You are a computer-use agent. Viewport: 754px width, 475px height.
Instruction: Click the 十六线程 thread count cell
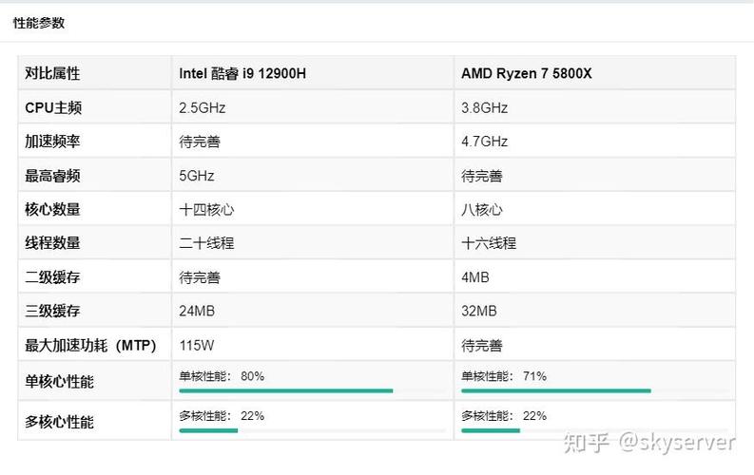(489, 243)
